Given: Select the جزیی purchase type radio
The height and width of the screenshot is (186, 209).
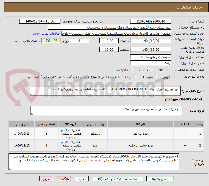Looking at the screenshot, I should coord(174,77).
